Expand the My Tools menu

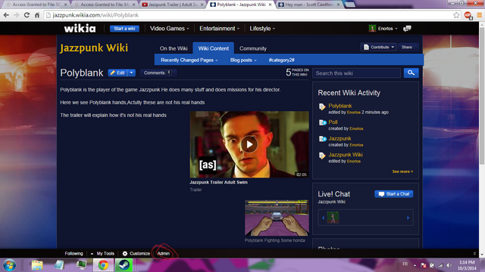[x=103, y=254]
